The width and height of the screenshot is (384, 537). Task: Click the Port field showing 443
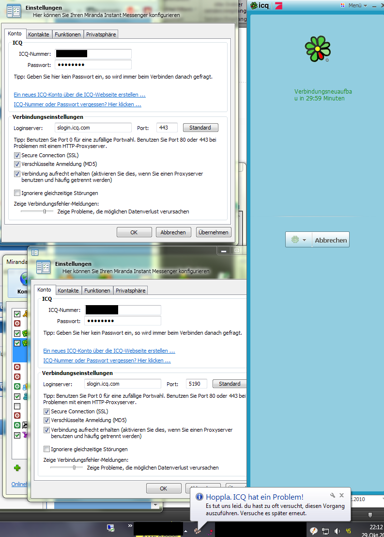pyautogui.click(x=167, y=128)
